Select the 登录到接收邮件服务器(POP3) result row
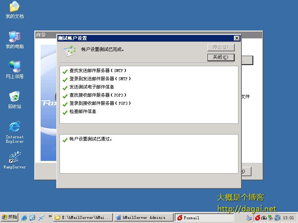This screenshot has height=223, width=298. 100,103
